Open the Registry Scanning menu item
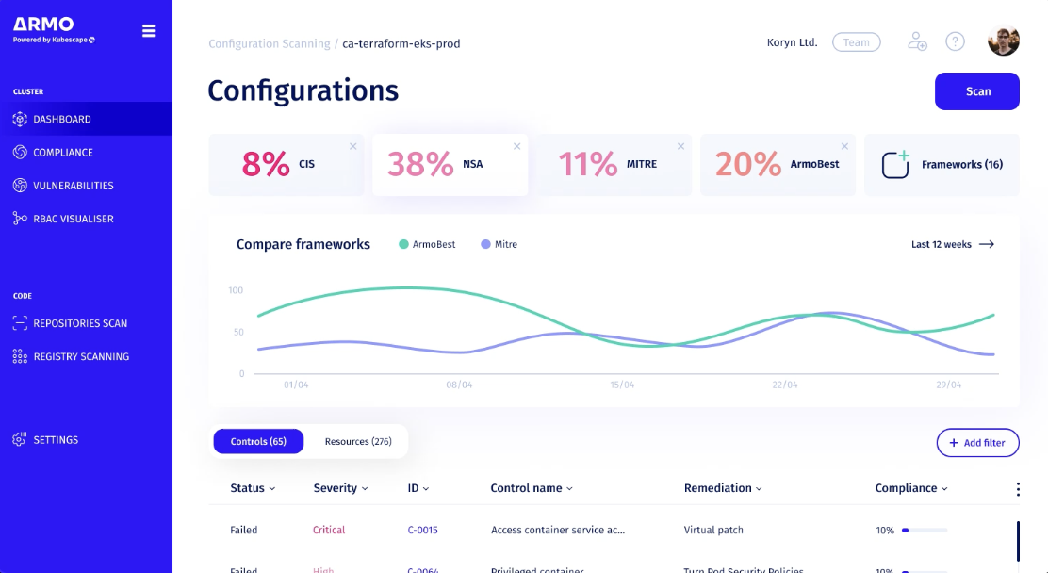The height and width of the screenshot is (573, 1048). click(x=86, y=356)
